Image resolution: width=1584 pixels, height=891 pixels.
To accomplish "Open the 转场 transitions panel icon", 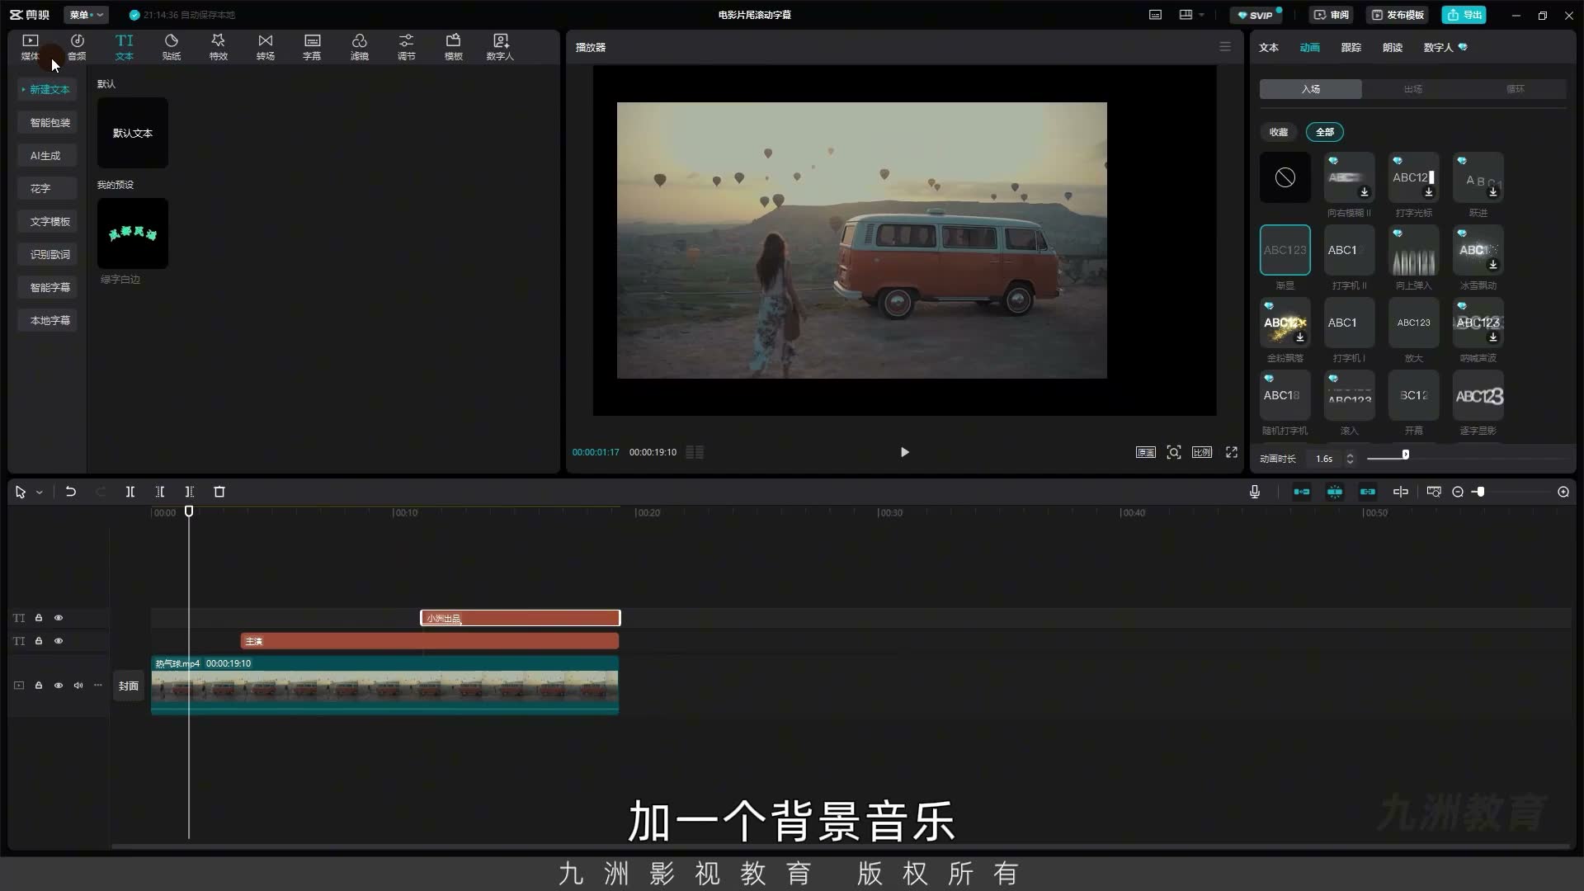I will pos(265,47).
